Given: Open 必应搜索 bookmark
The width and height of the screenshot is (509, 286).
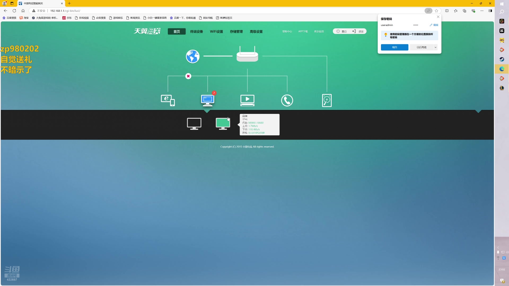Looking at the screenshot, I should tap(99, 18).
